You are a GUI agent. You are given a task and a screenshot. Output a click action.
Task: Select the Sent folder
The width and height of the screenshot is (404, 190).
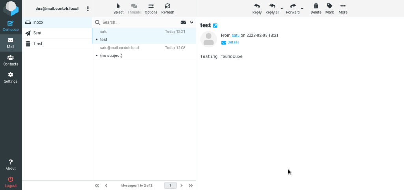point(57,33)
